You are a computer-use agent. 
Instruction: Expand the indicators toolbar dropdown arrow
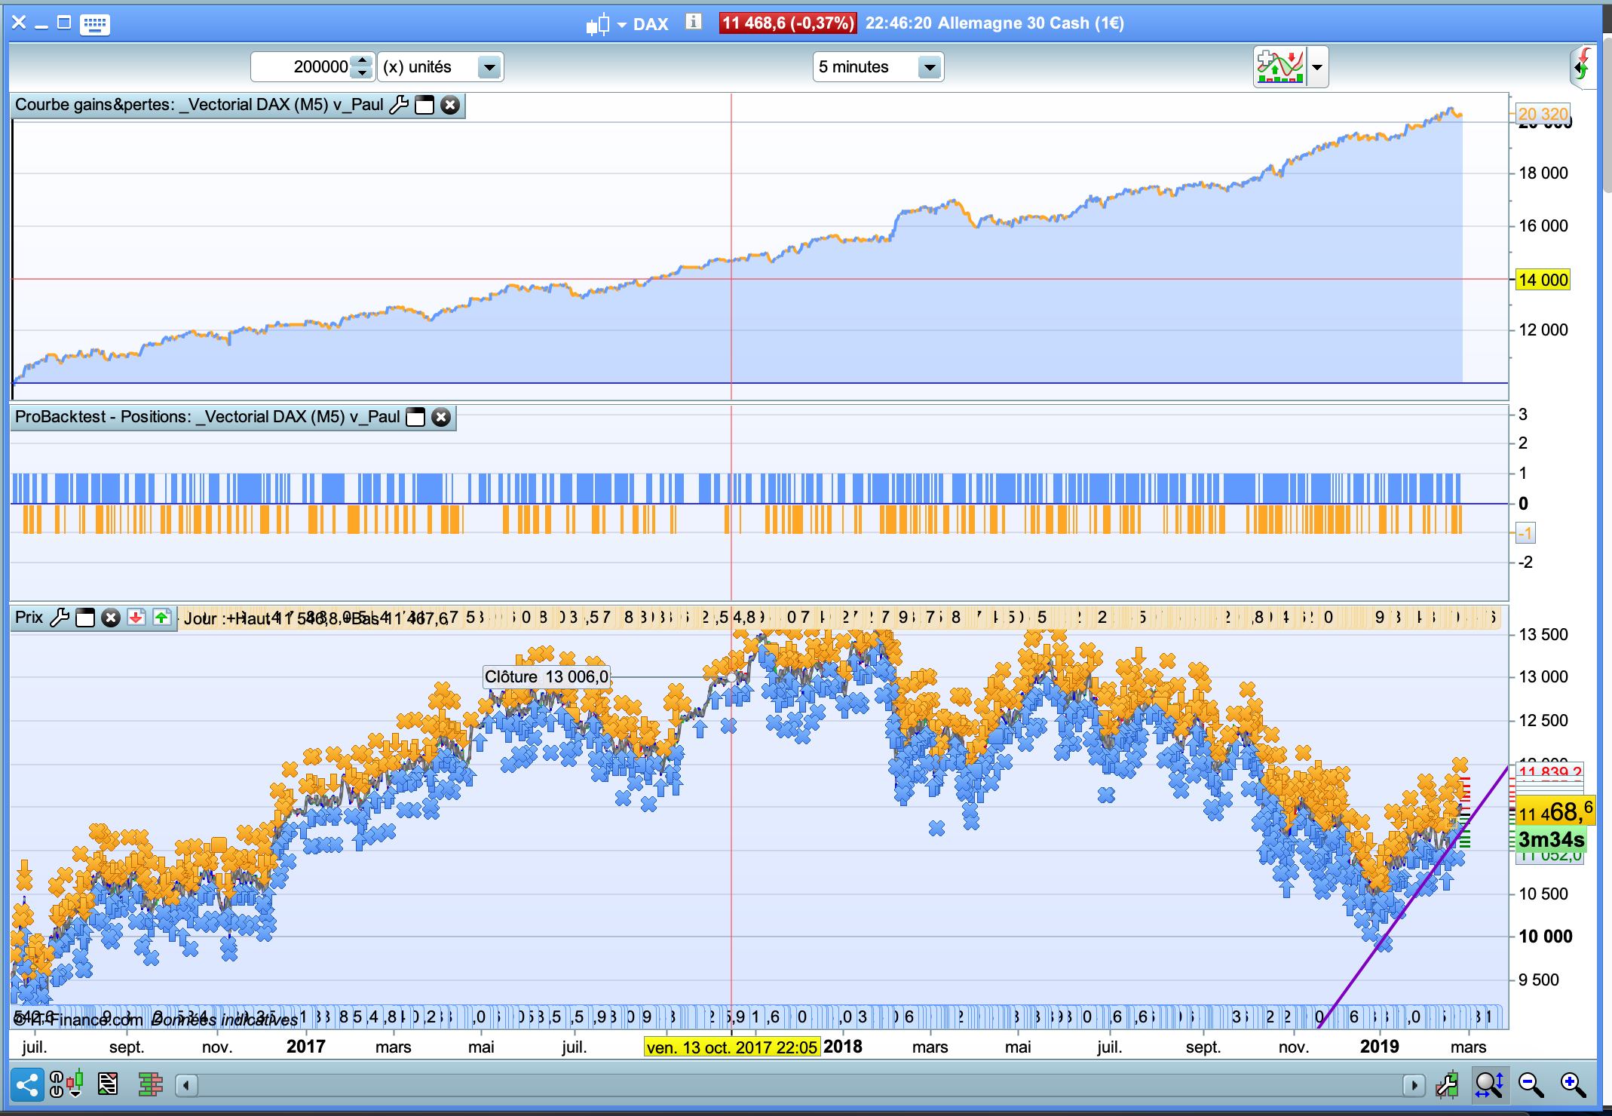click(1316, 67)
